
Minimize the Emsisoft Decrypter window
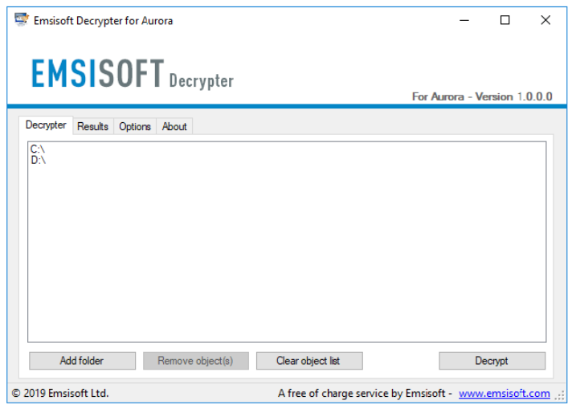(464, 20)
